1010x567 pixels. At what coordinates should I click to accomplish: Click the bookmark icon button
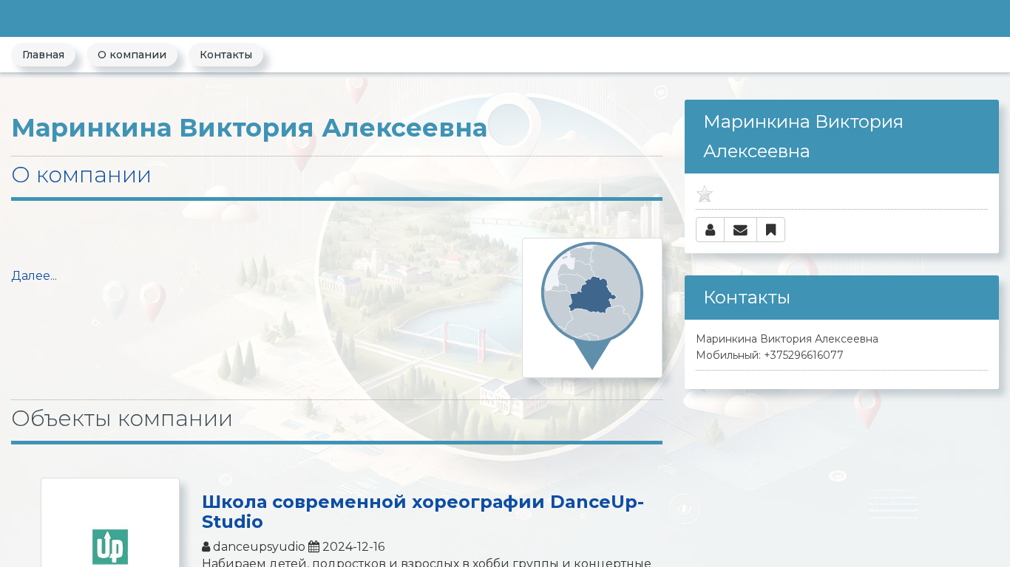pyautogui.click(x=770, y=230)
